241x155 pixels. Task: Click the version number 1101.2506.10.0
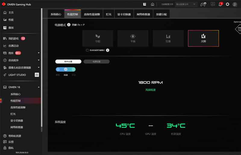point(22,153)
